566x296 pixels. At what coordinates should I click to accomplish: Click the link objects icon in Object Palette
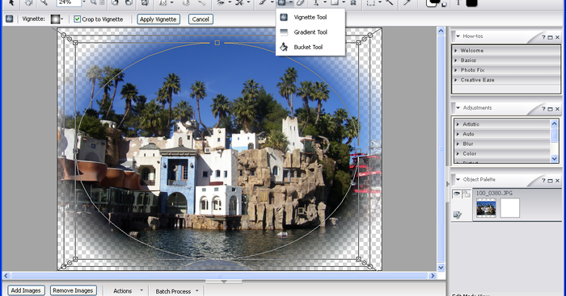pyautogui.click(x=467, y=194)
